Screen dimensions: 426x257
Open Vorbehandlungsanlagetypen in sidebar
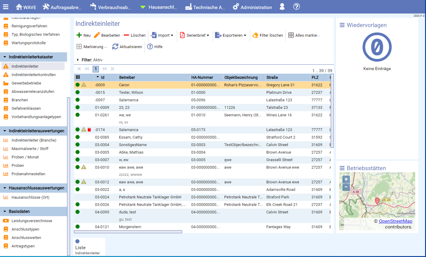coord(36,117)
